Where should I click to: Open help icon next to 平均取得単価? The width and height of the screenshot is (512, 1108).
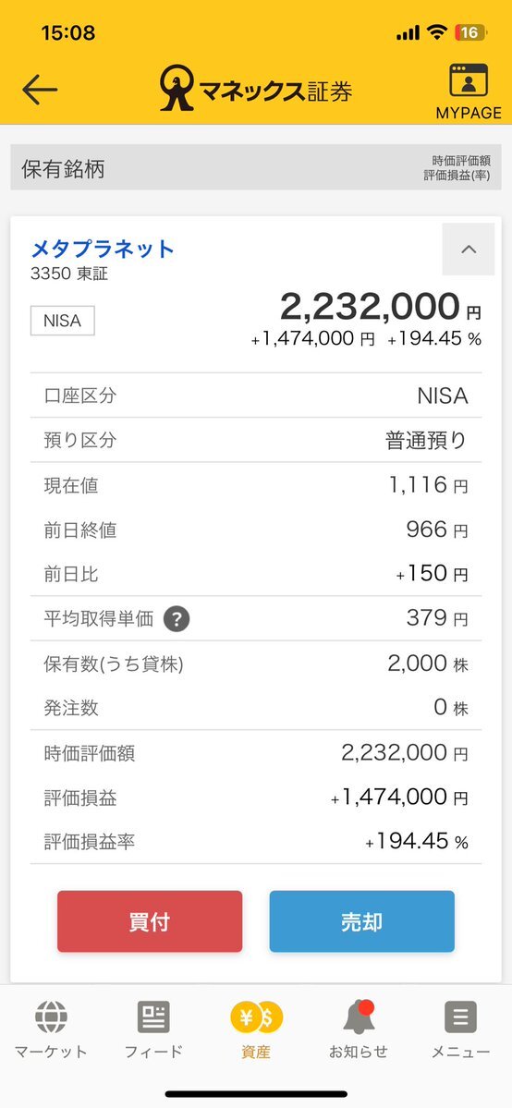(177, 619)
